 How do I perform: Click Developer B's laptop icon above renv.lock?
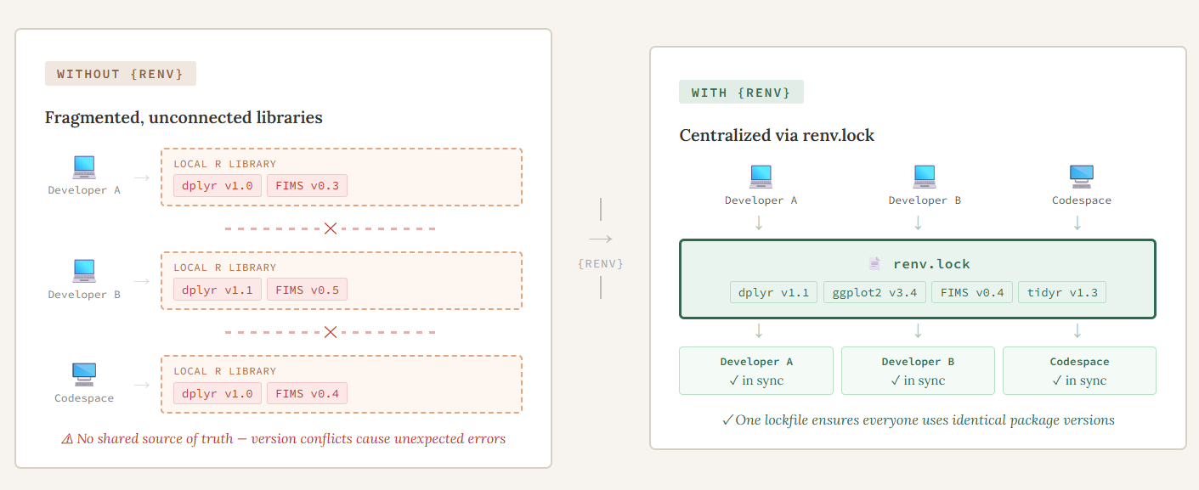925,176
